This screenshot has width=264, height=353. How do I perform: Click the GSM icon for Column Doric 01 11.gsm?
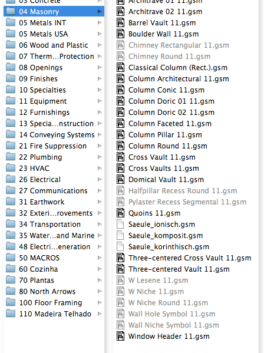coord(120,101)
